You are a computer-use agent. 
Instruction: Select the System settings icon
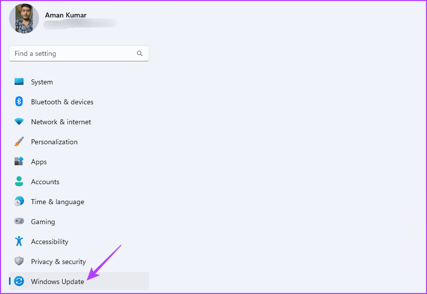click(x=19, y=81)
